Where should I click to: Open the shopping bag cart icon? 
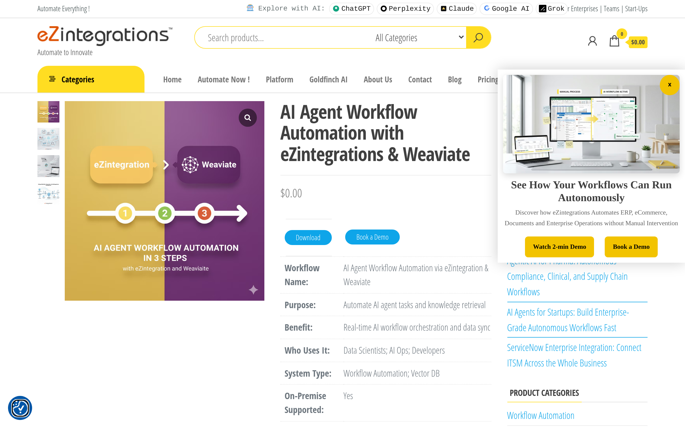pyautogui.click(x=614, y=41)
